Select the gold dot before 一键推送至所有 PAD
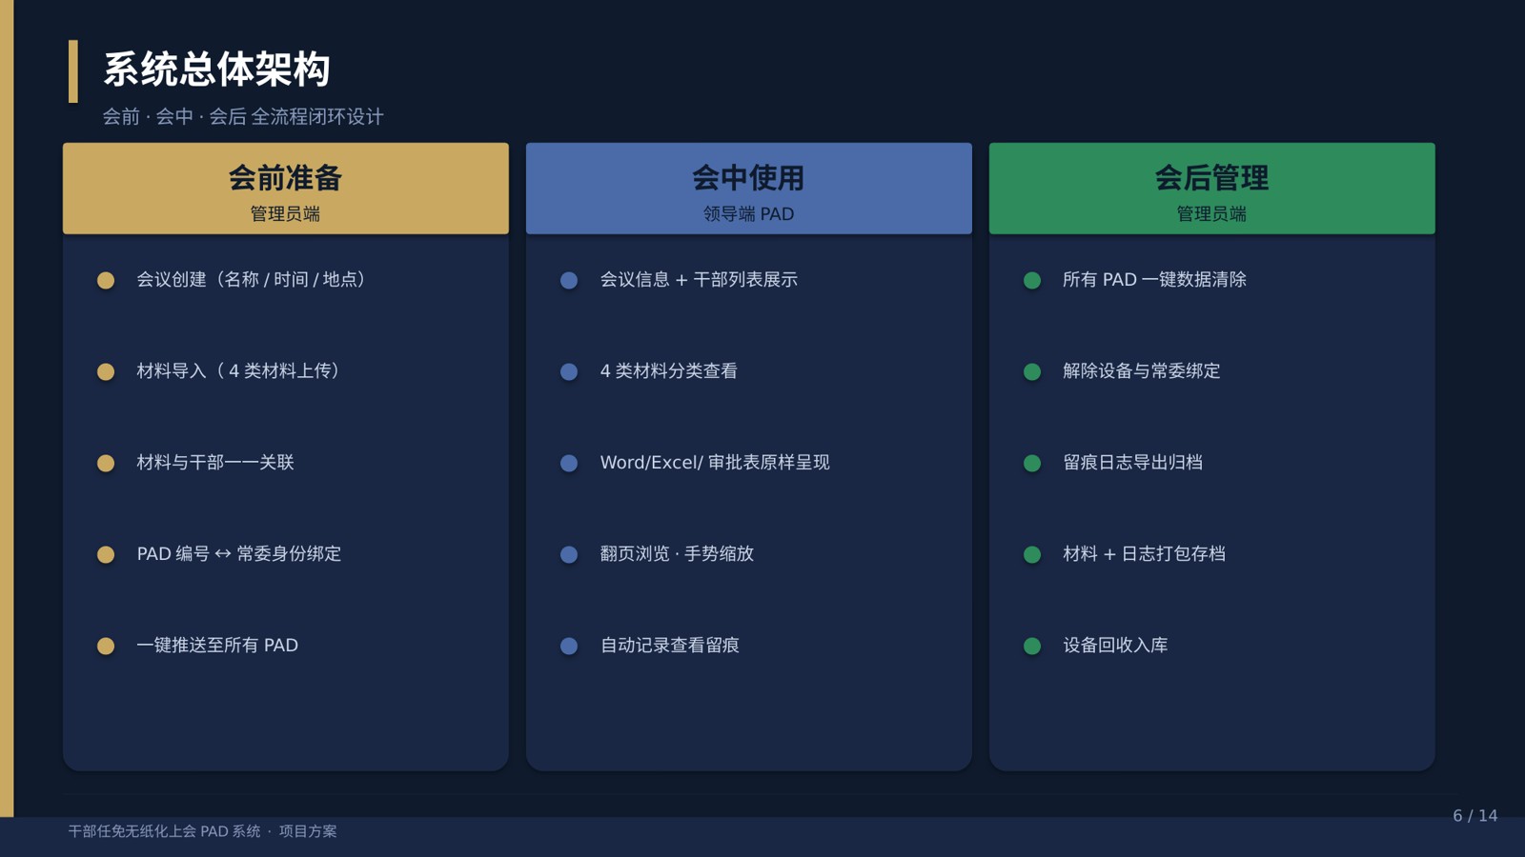 [x=106, y=646]
